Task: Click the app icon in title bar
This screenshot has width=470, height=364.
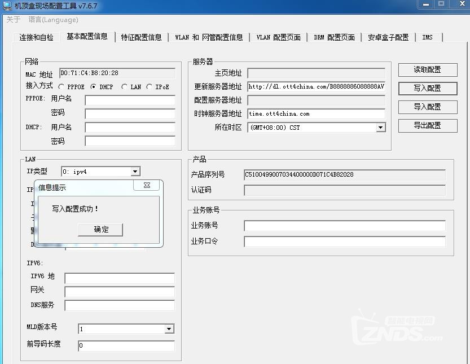Action: pos(7,6)
